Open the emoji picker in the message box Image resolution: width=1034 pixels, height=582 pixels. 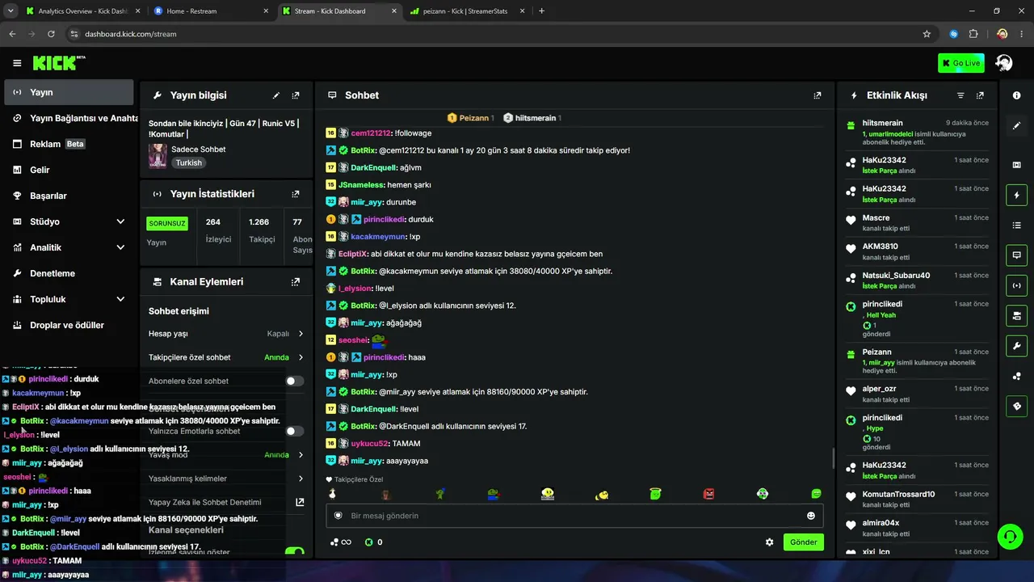811,516
